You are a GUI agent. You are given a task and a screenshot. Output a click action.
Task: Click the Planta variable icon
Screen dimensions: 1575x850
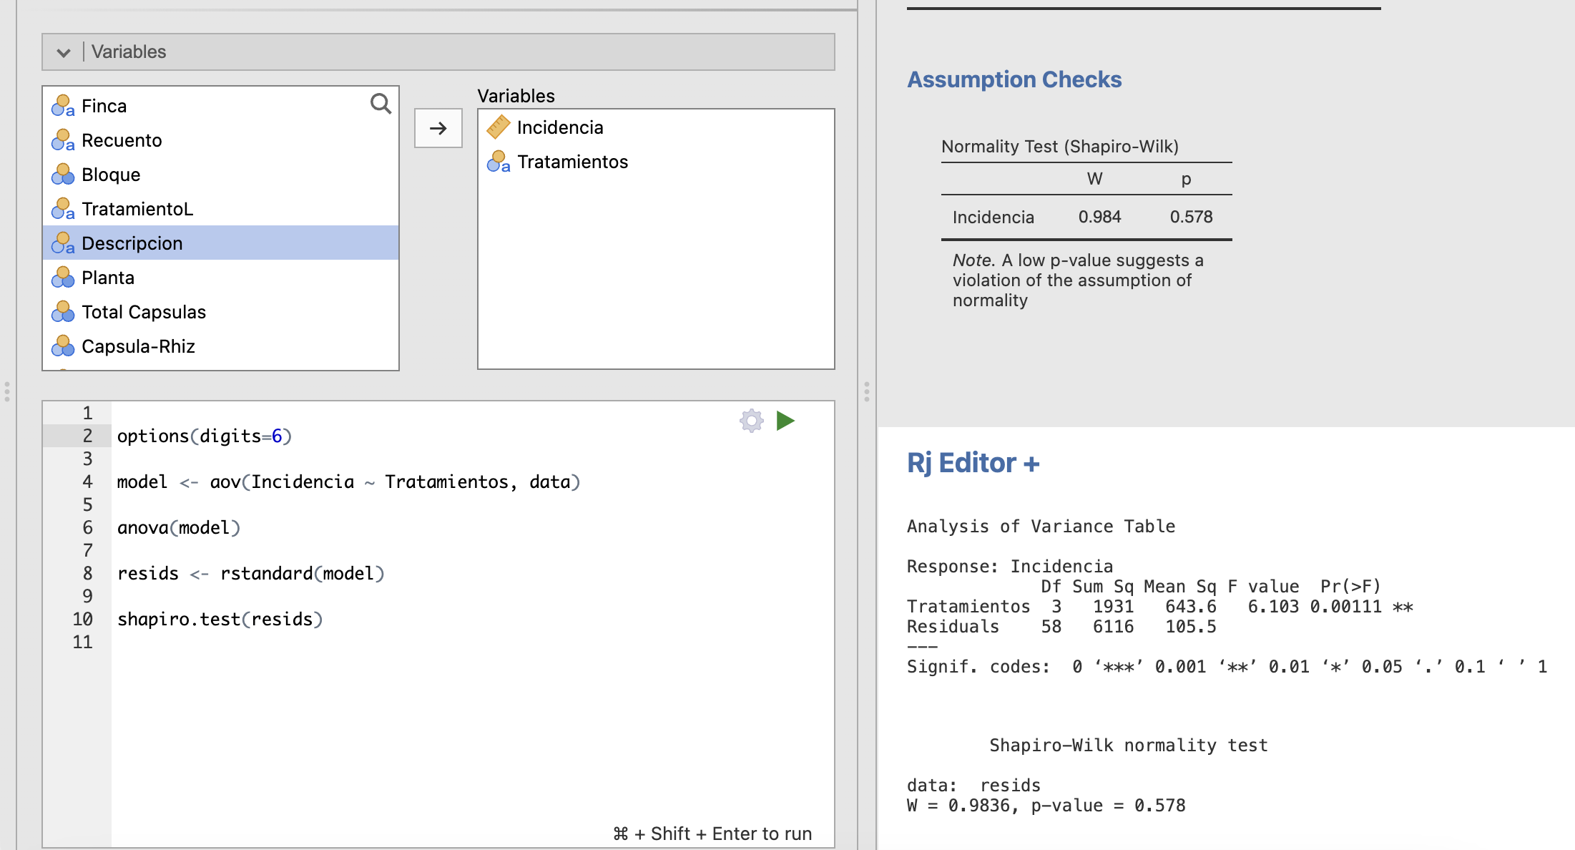point(63,278)
